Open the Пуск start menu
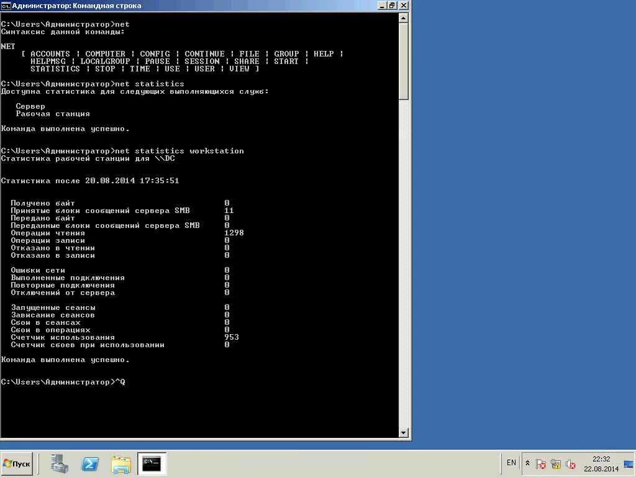The width and height of the screenshot is (636, 477). [x=17, y=463]
